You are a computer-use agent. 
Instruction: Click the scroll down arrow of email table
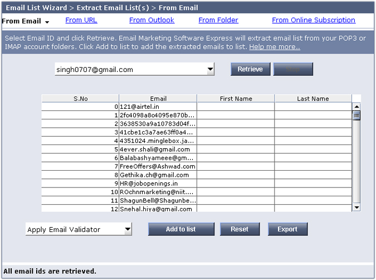(357, 207)
